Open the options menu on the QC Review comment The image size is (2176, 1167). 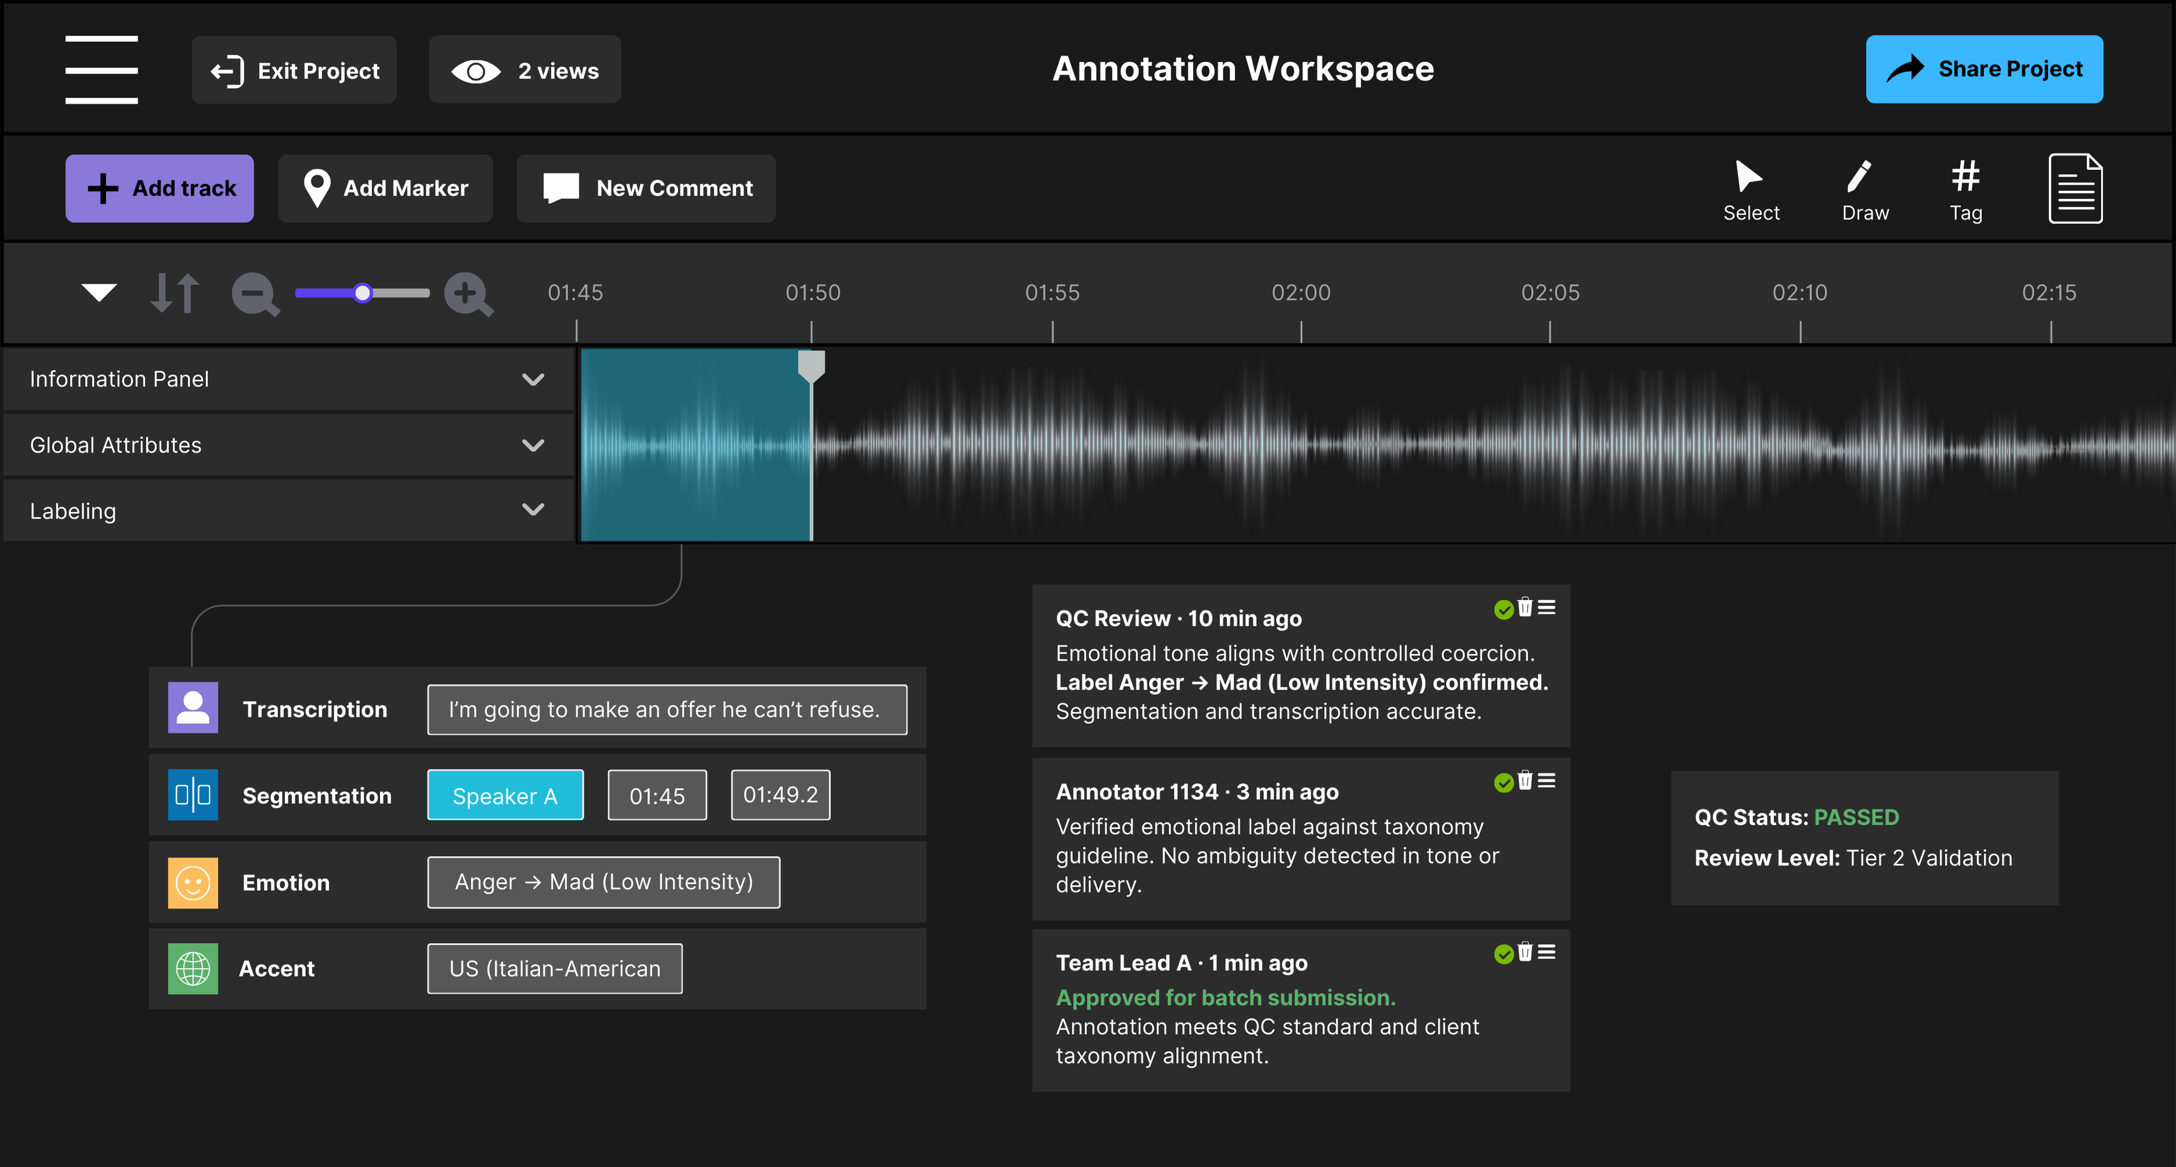pos(1548,607)
